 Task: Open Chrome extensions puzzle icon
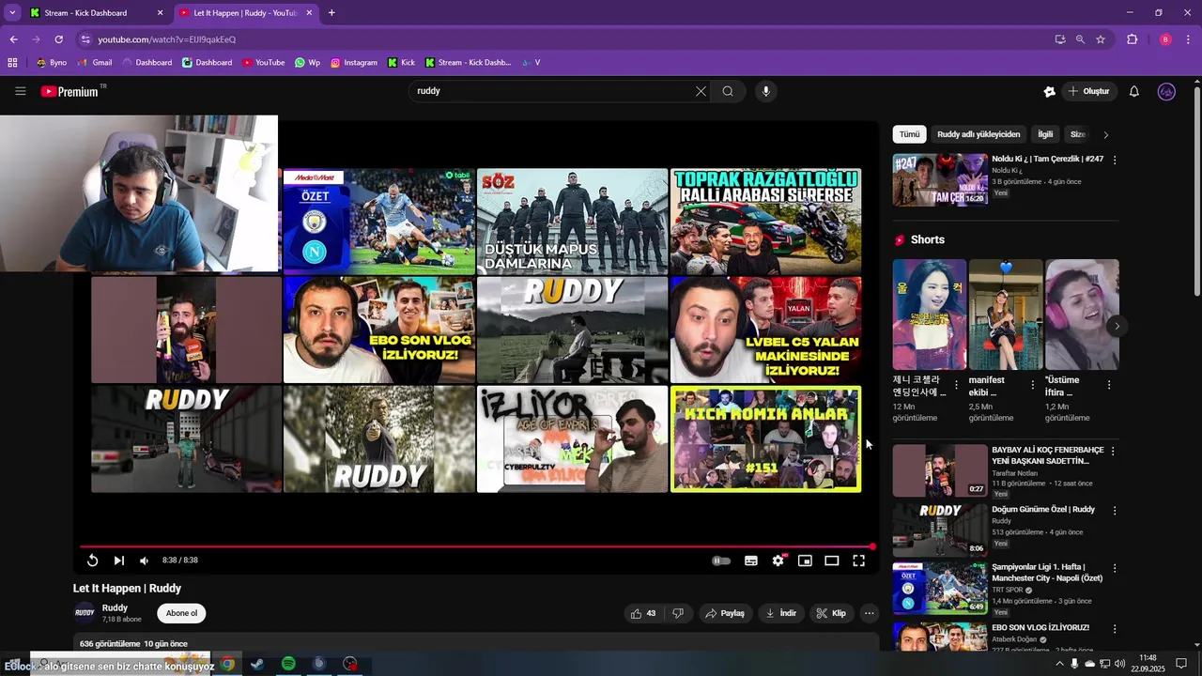pyautogui.click(x=1132, y=39)
